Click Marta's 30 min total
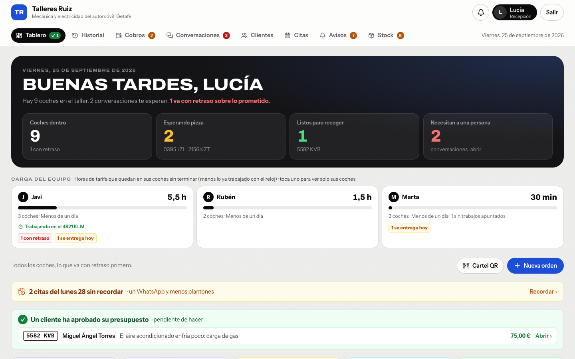575x359 pixels. [544, 197]
